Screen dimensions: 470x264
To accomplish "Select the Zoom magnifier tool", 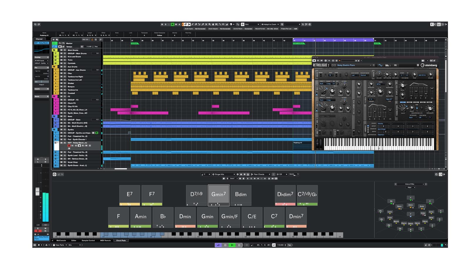I will point(209,24).
